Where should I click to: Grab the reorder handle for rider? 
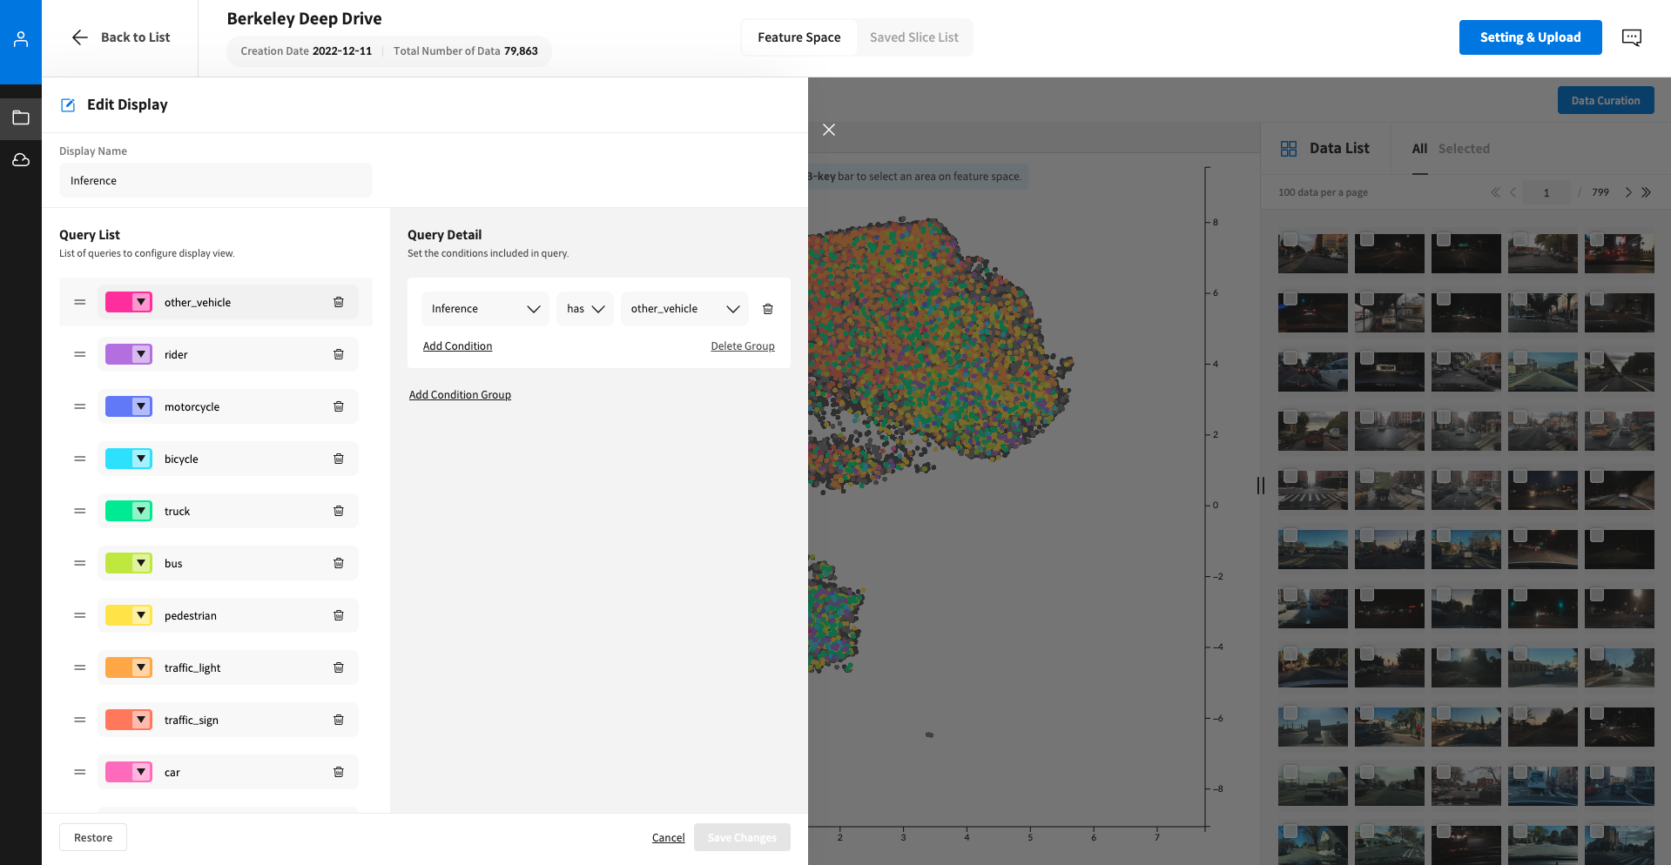[80, 354]
